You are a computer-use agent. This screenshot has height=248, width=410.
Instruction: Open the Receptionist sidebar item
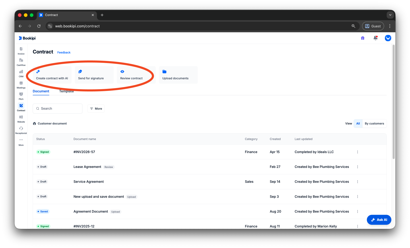point(21,130)
